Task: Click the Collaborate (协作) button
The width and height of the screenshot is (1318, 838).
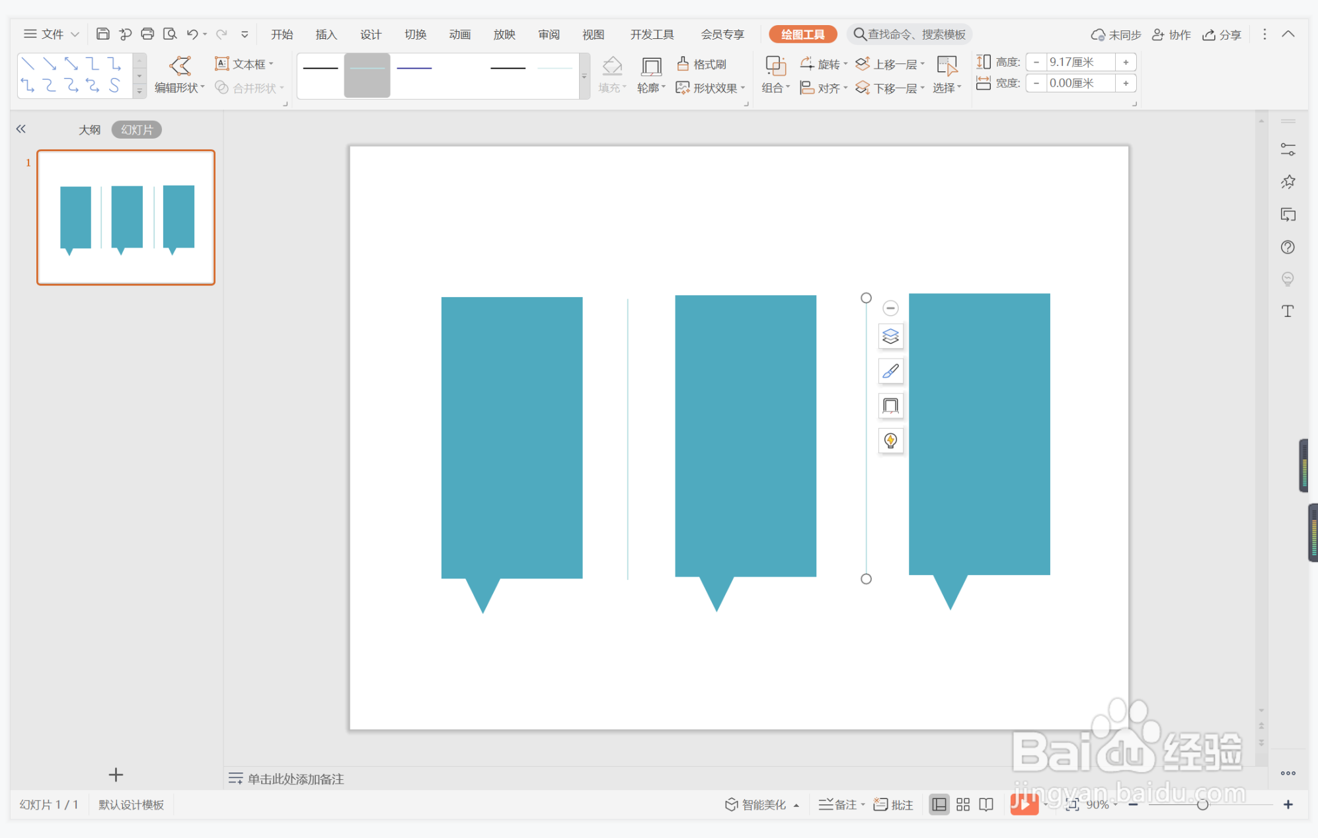Action: click(x=1171, y=34)
